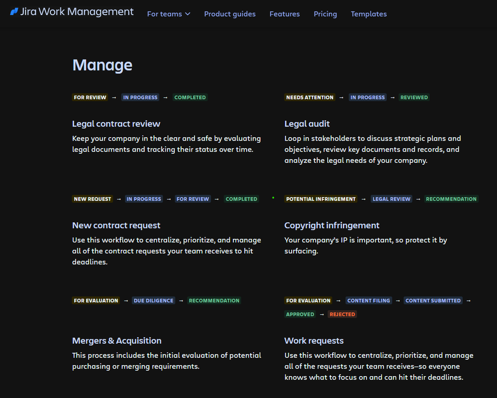Viewport: 497px width, 398px height.
Task: Open the New contract request template
Action: click(x=116, y=225)
